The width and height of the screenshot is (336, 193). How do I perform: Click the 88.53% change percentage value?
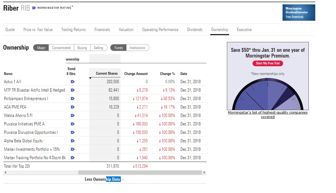(x=169, y=98)
